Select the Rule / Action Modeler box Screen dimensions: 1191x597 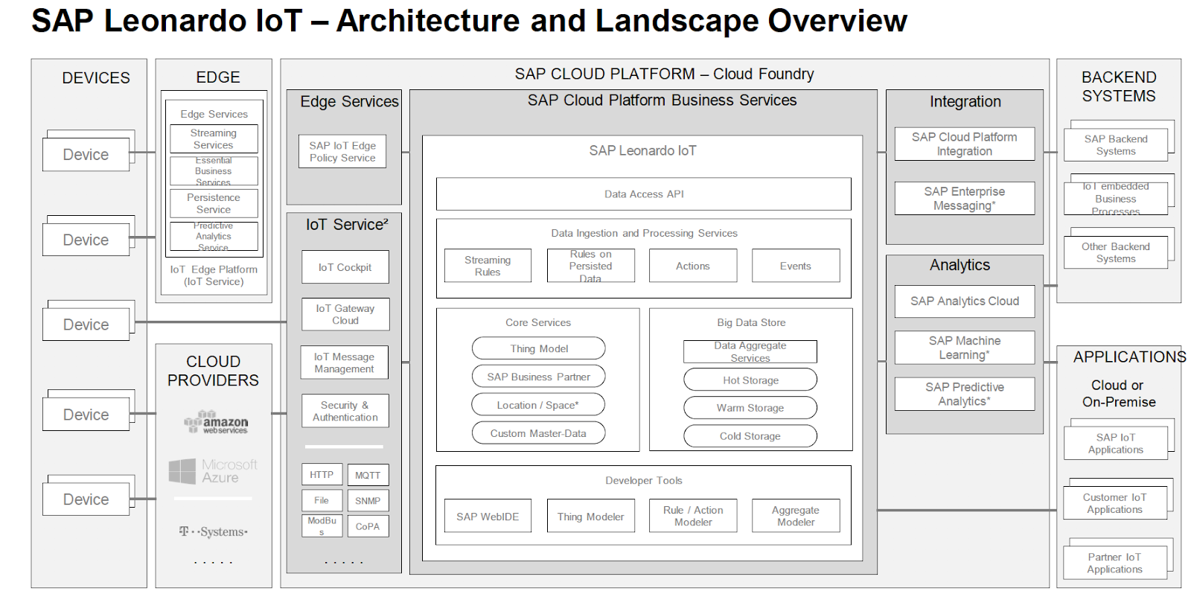693,516
